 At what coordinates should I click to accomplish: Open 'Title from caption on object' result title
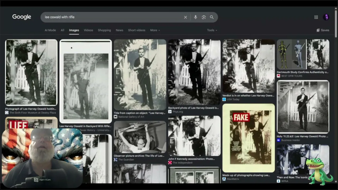[139, 113]
